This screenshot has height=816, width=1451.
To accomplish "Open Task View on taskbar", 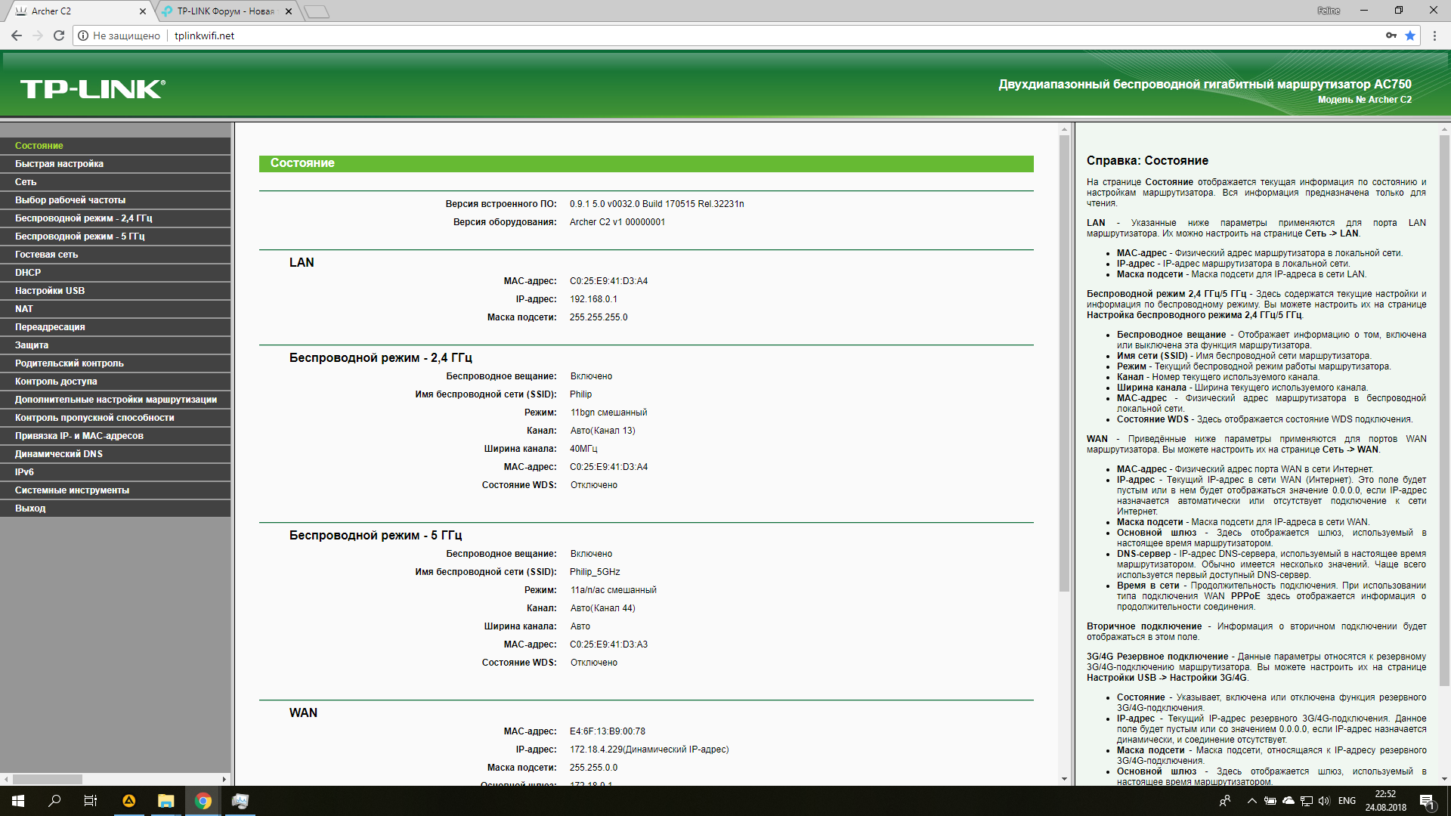I will [91, 801].
